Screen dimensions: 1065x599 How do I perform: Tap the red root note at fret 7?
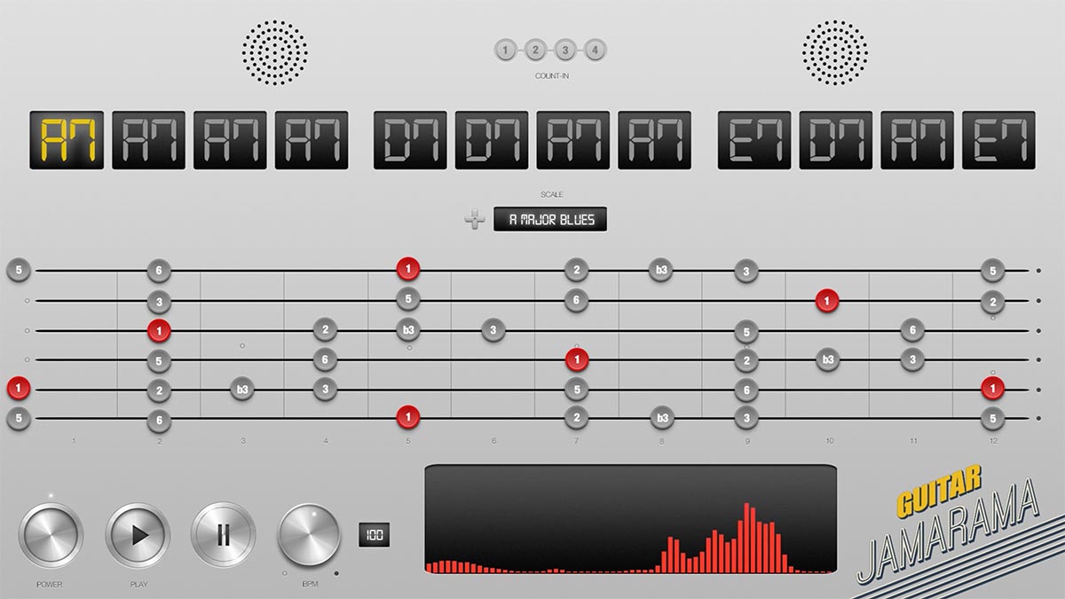[577, 359]
